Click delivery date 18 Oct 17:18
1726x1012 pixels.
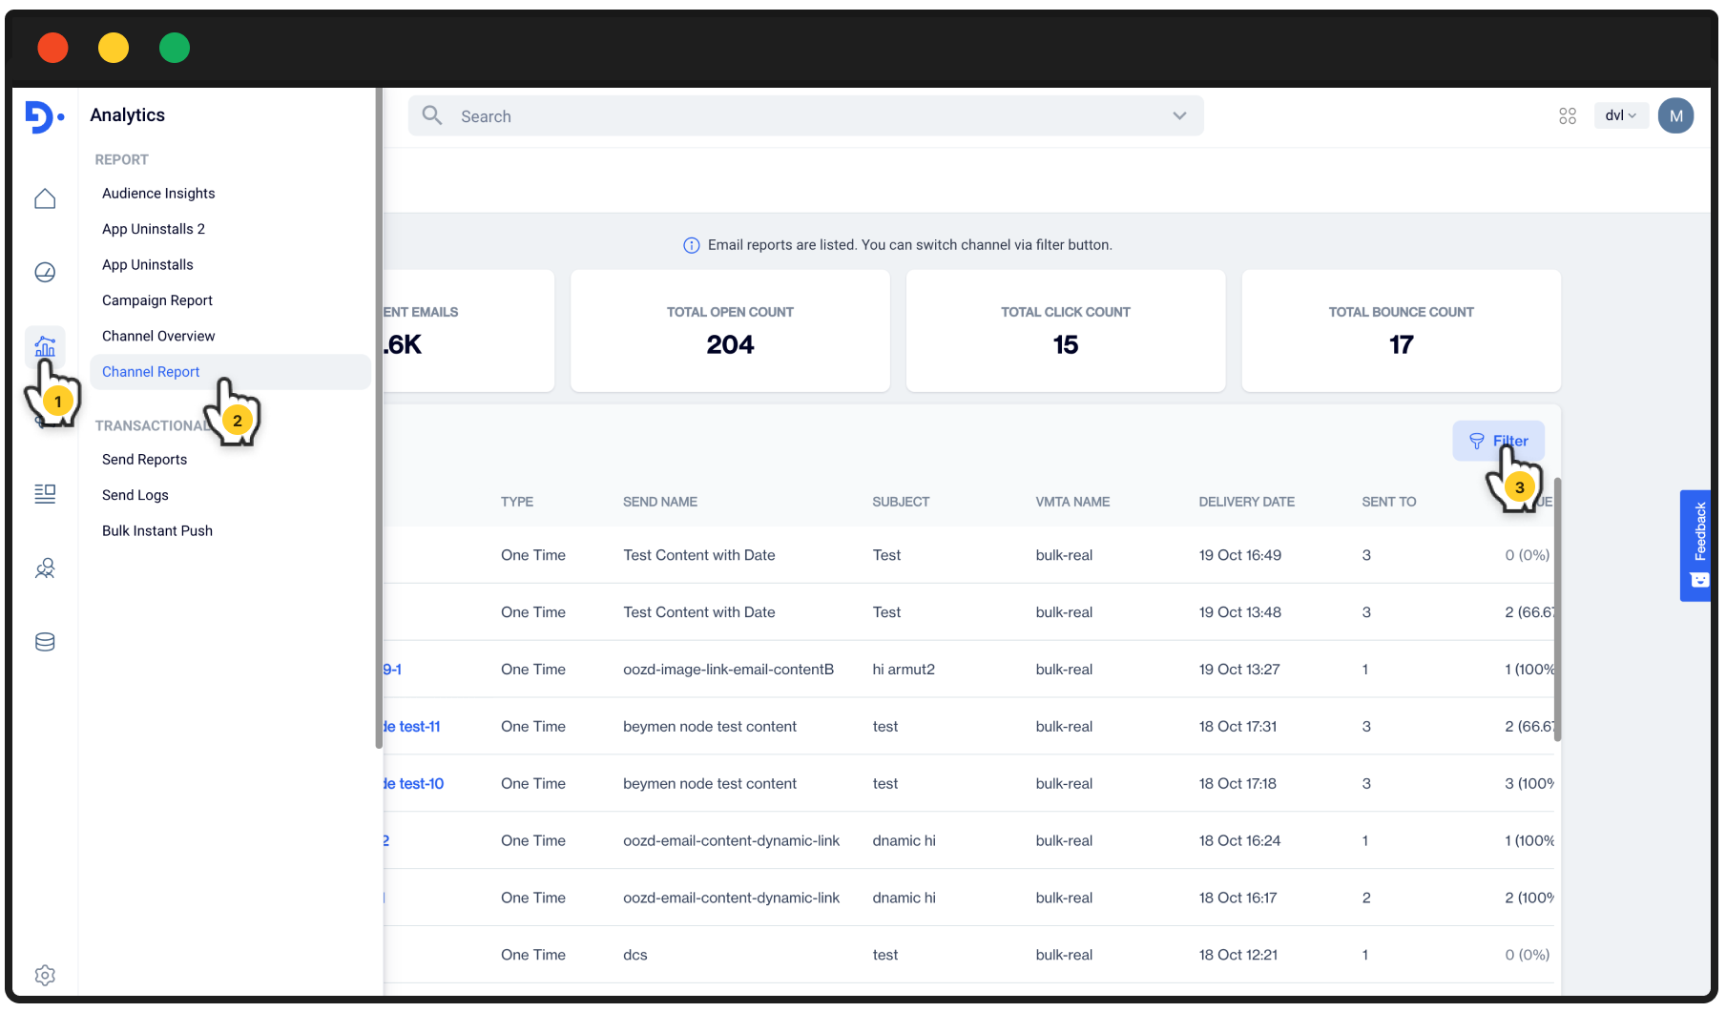[1237, 784]
